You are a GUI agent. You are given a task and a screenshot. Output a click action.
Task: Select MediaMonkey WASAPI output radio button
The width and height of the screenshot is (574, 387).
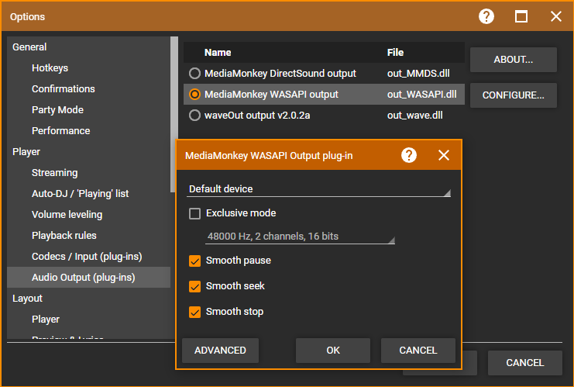point(194,94)
